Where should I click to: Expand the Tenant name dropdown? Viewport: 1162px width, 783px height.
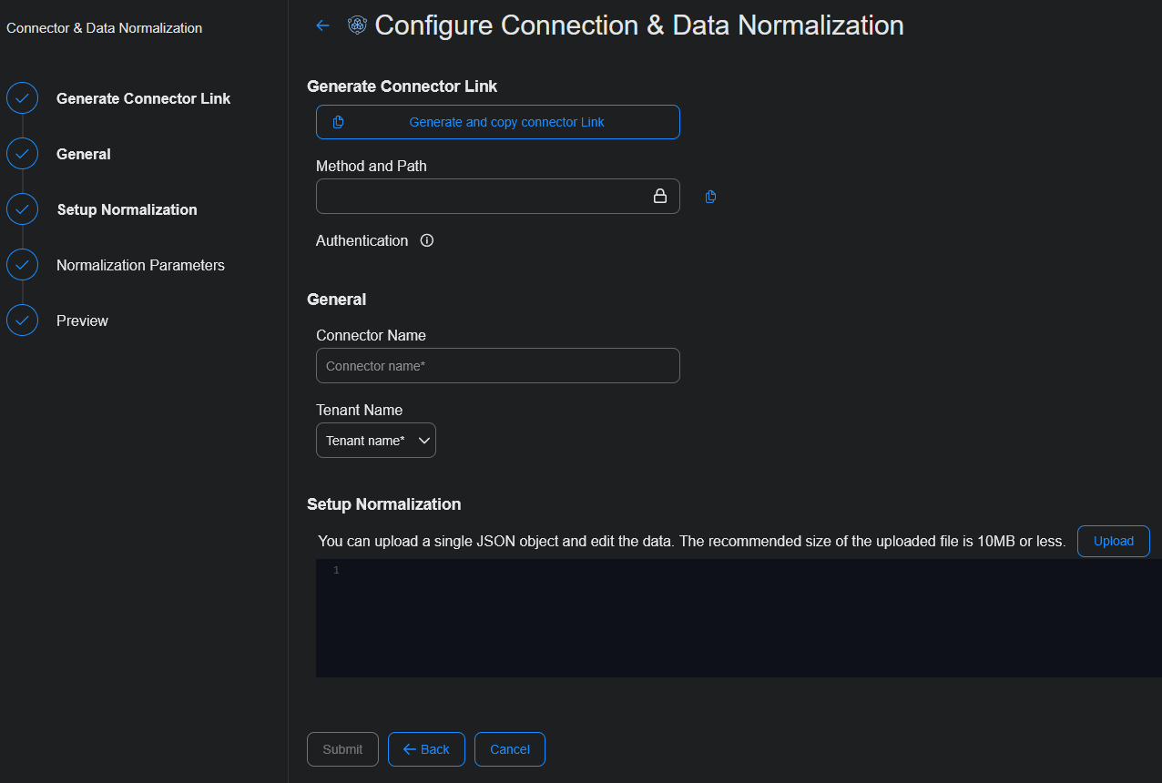pyautogui.click(x=376, y=441)
